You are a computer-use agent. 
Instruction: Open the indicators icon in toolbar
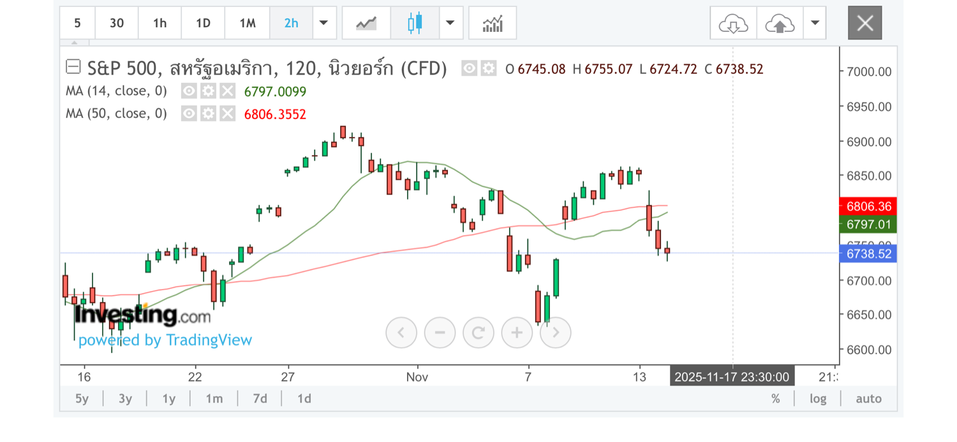tap(493, 24)
